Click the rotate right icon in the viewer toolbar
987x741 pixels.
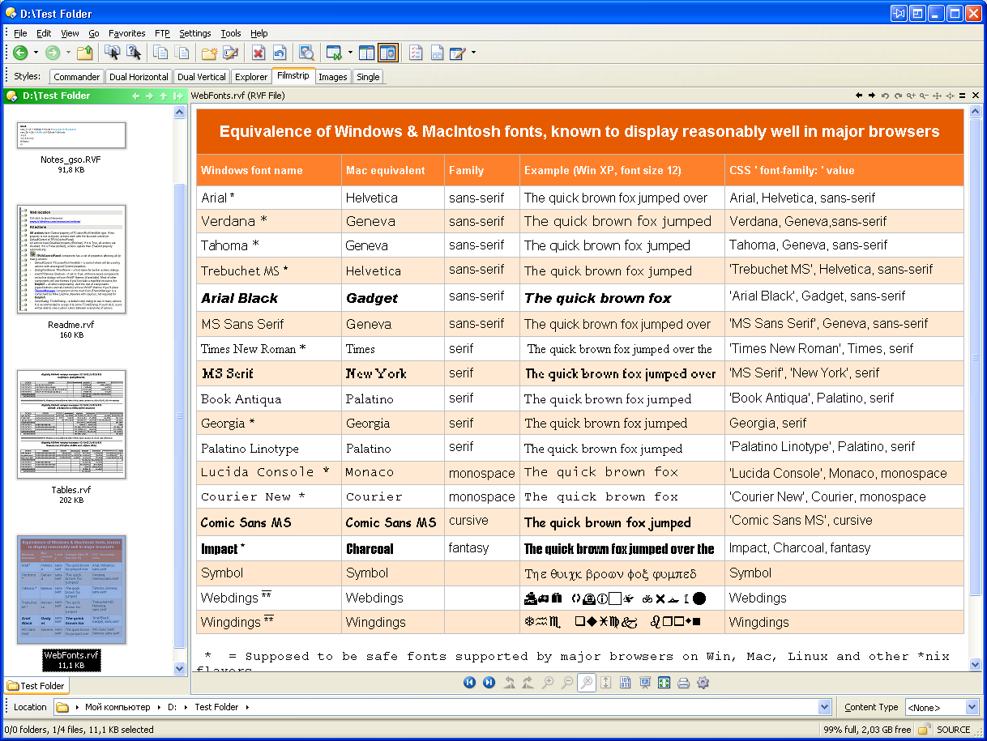click(528, 683)
